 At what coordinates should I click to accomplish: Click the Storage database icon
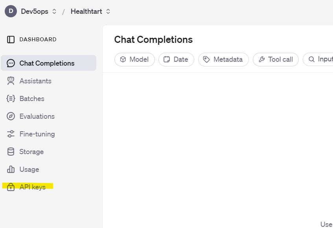11,152
